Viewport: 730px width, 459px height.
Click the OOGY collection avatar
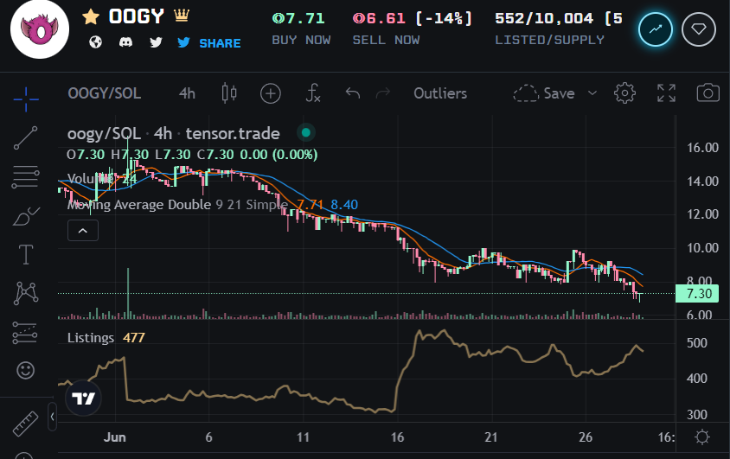tap(40, 29)
